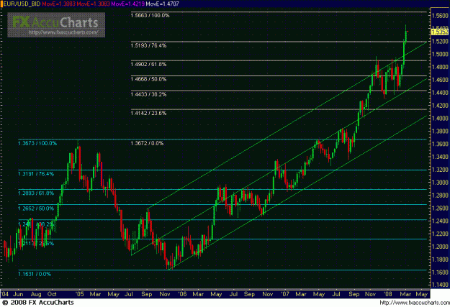Image resolution: width=450 pixels, height=307 pixels.
Task: Select the 1.4902 / 61.8% Fibonacci label
Action: coord(148,64)
